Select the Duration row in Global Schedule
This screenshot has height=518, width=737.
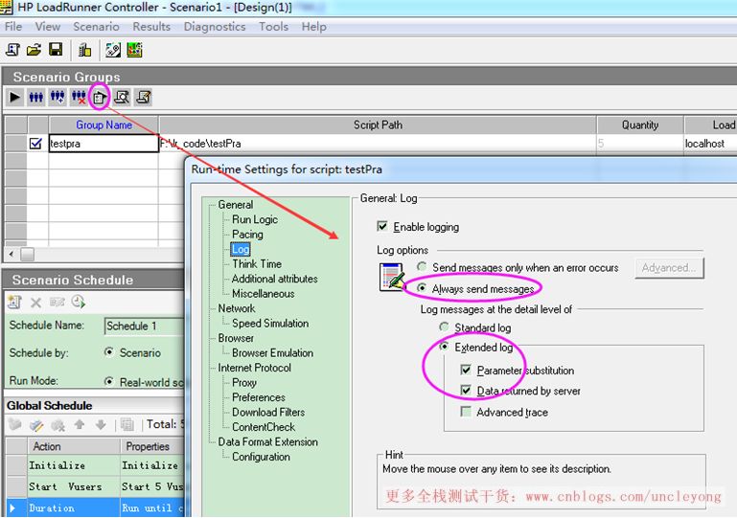pos(94,507)
